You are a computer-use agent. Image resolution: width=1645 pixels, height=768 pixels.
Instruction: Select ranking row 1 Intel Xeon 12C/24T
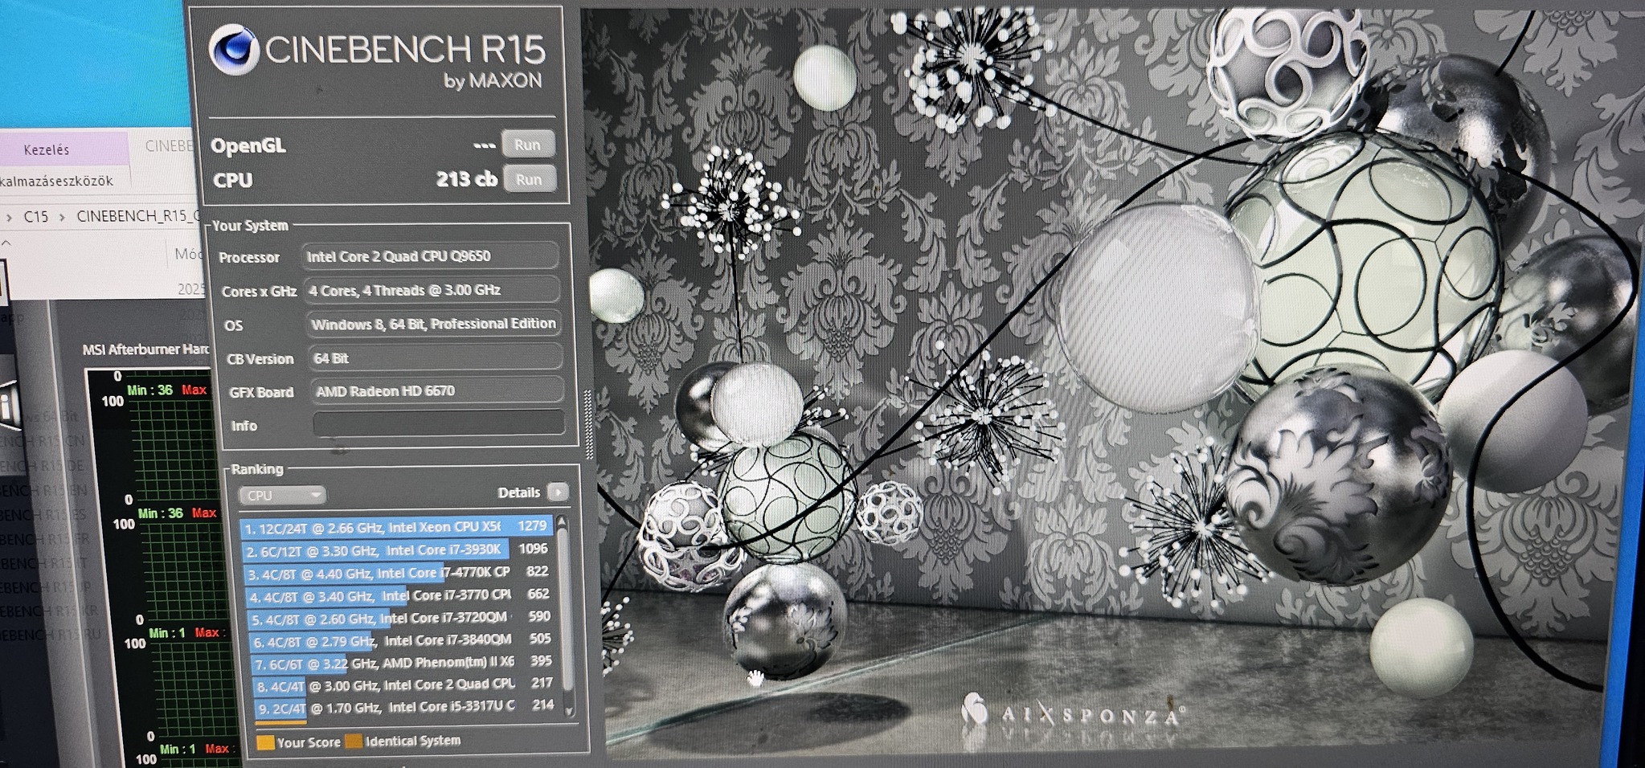tap(396, 527)
